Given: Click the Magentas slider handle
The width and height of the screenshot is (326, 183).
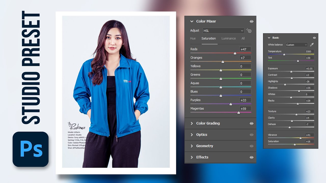Looking at the screenshot, I should (239, 113).
